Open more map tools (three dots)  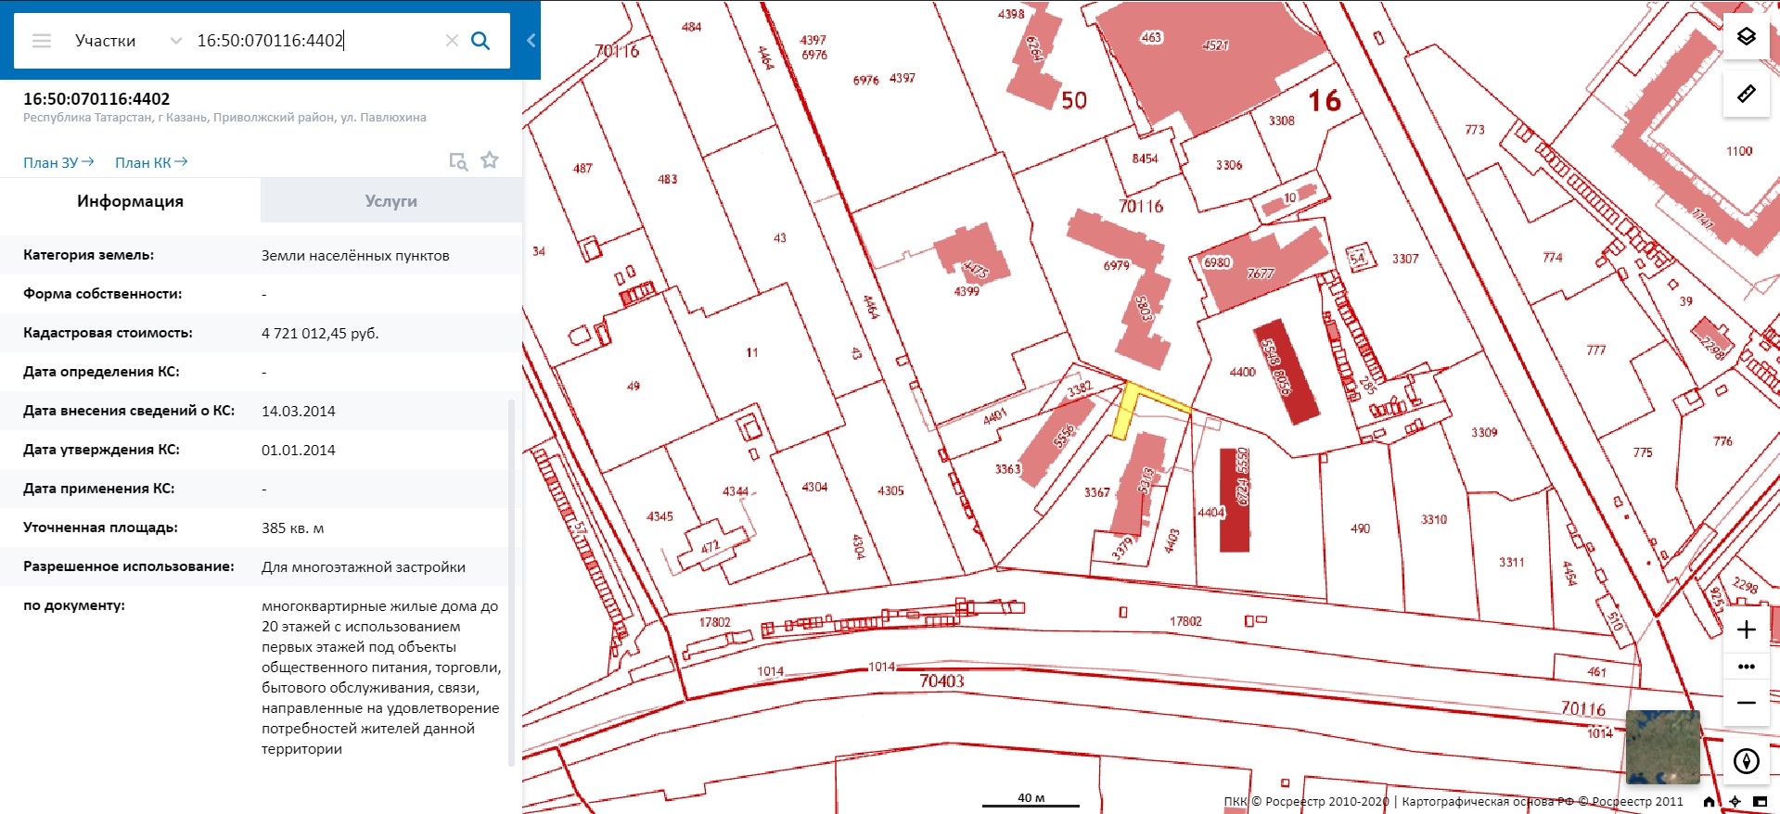pyautogui.click(x=1746, y=667)
